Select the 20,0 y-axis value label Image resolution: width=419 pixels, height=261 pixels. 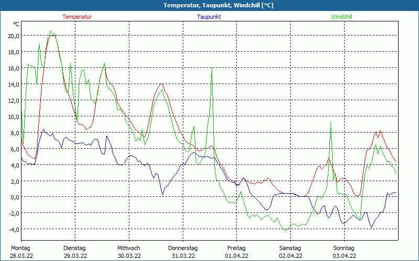13,35
